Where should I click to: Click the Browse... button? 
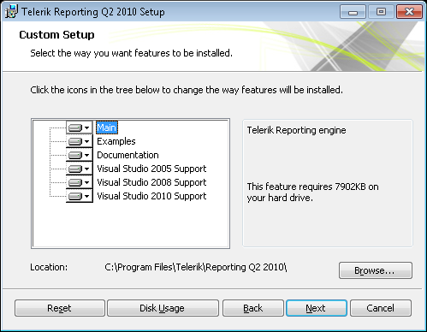pyautogui.click(x=376, y=270)
